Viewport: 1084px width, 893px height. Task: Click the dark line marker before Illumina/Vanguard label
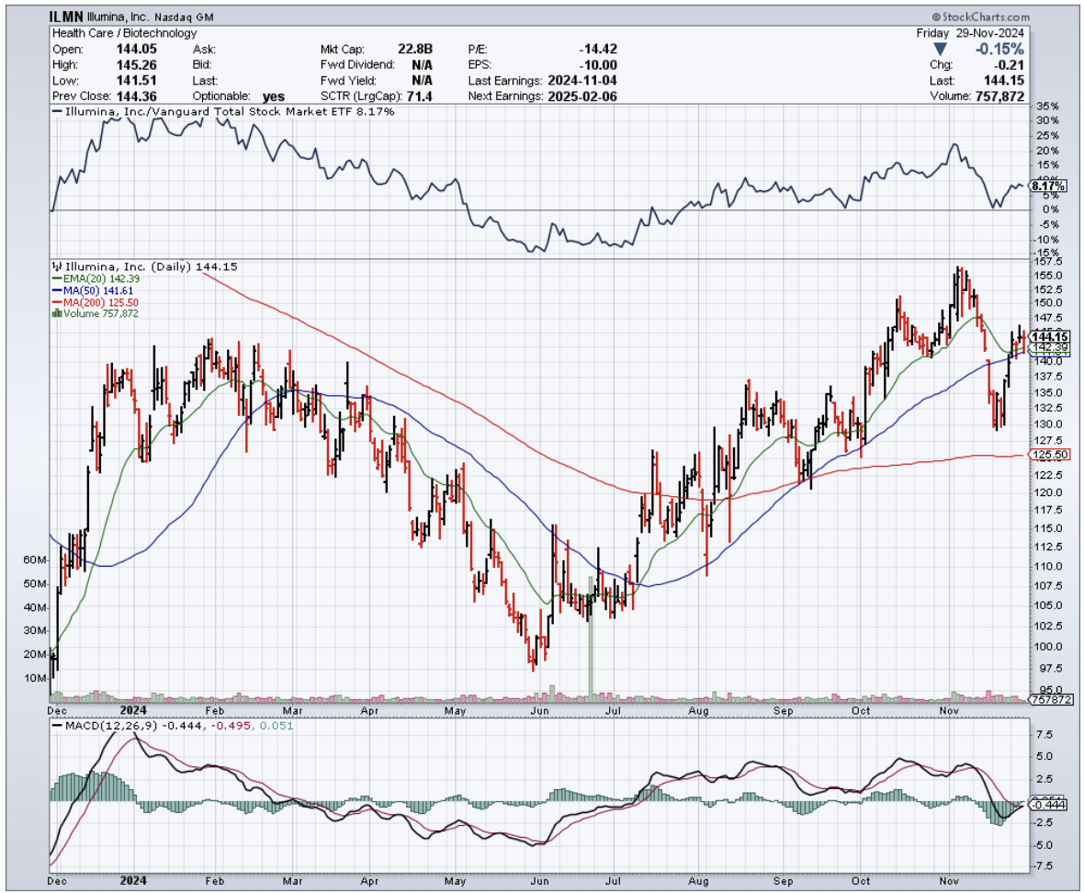[57, 112]
